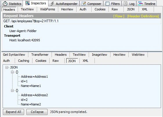Click the Inspectors tab icon
Image resolution: width=163 pixels, height=117 pixels.
click(28, 3)
